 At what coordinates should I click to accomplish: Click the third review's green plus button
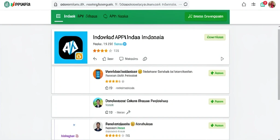(217, 125)
